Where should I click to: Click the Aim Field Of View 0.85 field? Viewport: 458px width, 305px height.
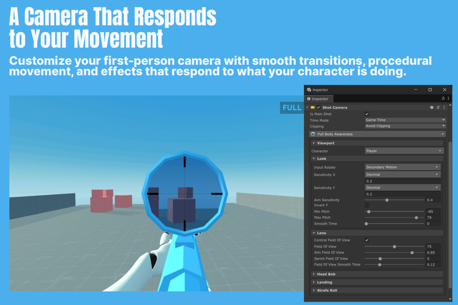tap(433, 252)
